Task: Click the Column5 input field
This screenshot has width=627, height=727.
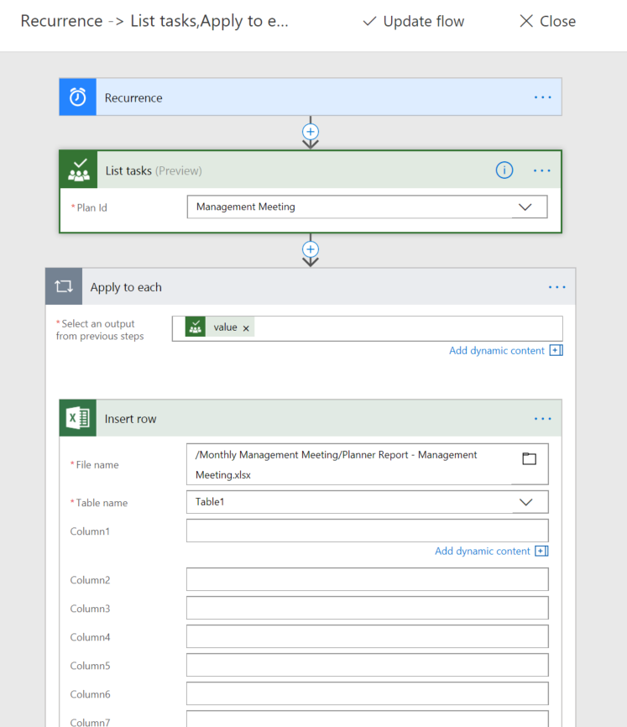Action: pyautogui.click(x=367, y=665)
